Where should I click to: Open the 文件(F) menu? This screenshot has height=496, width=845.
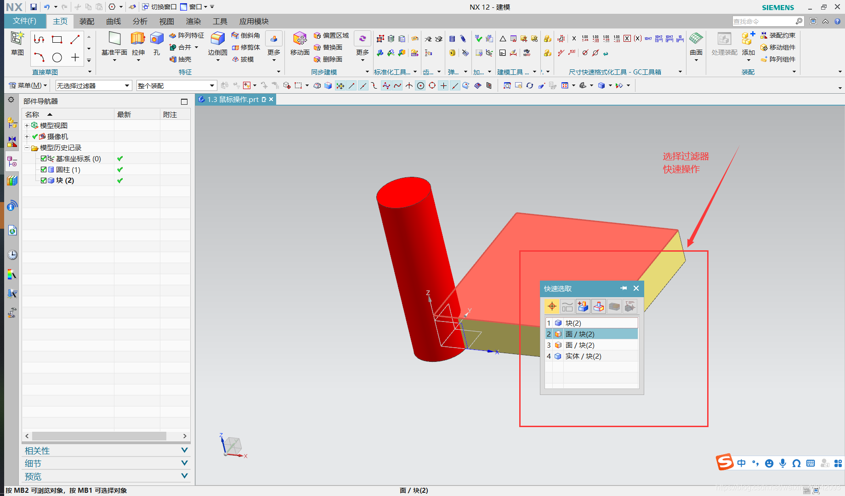[x=24, y=21]
